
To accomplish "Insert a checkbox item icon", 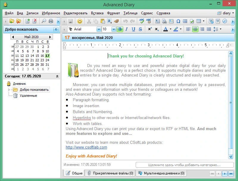I will 192,21.
